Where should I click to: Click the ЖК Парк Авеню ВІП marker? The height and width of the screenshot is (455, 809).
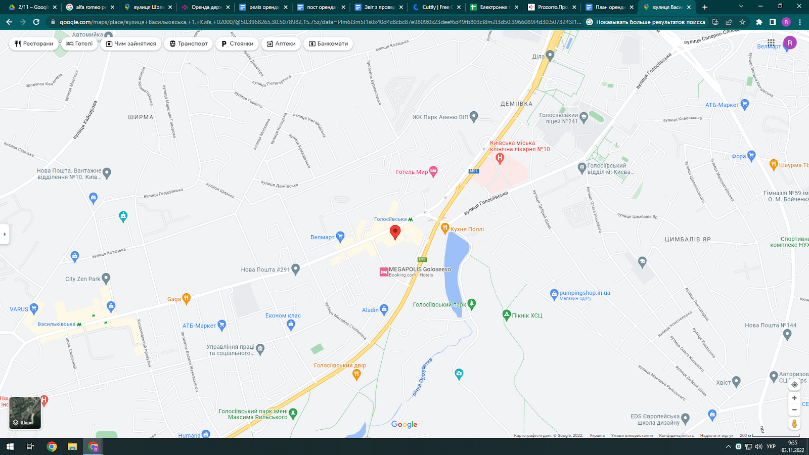(x=474, y=117)
